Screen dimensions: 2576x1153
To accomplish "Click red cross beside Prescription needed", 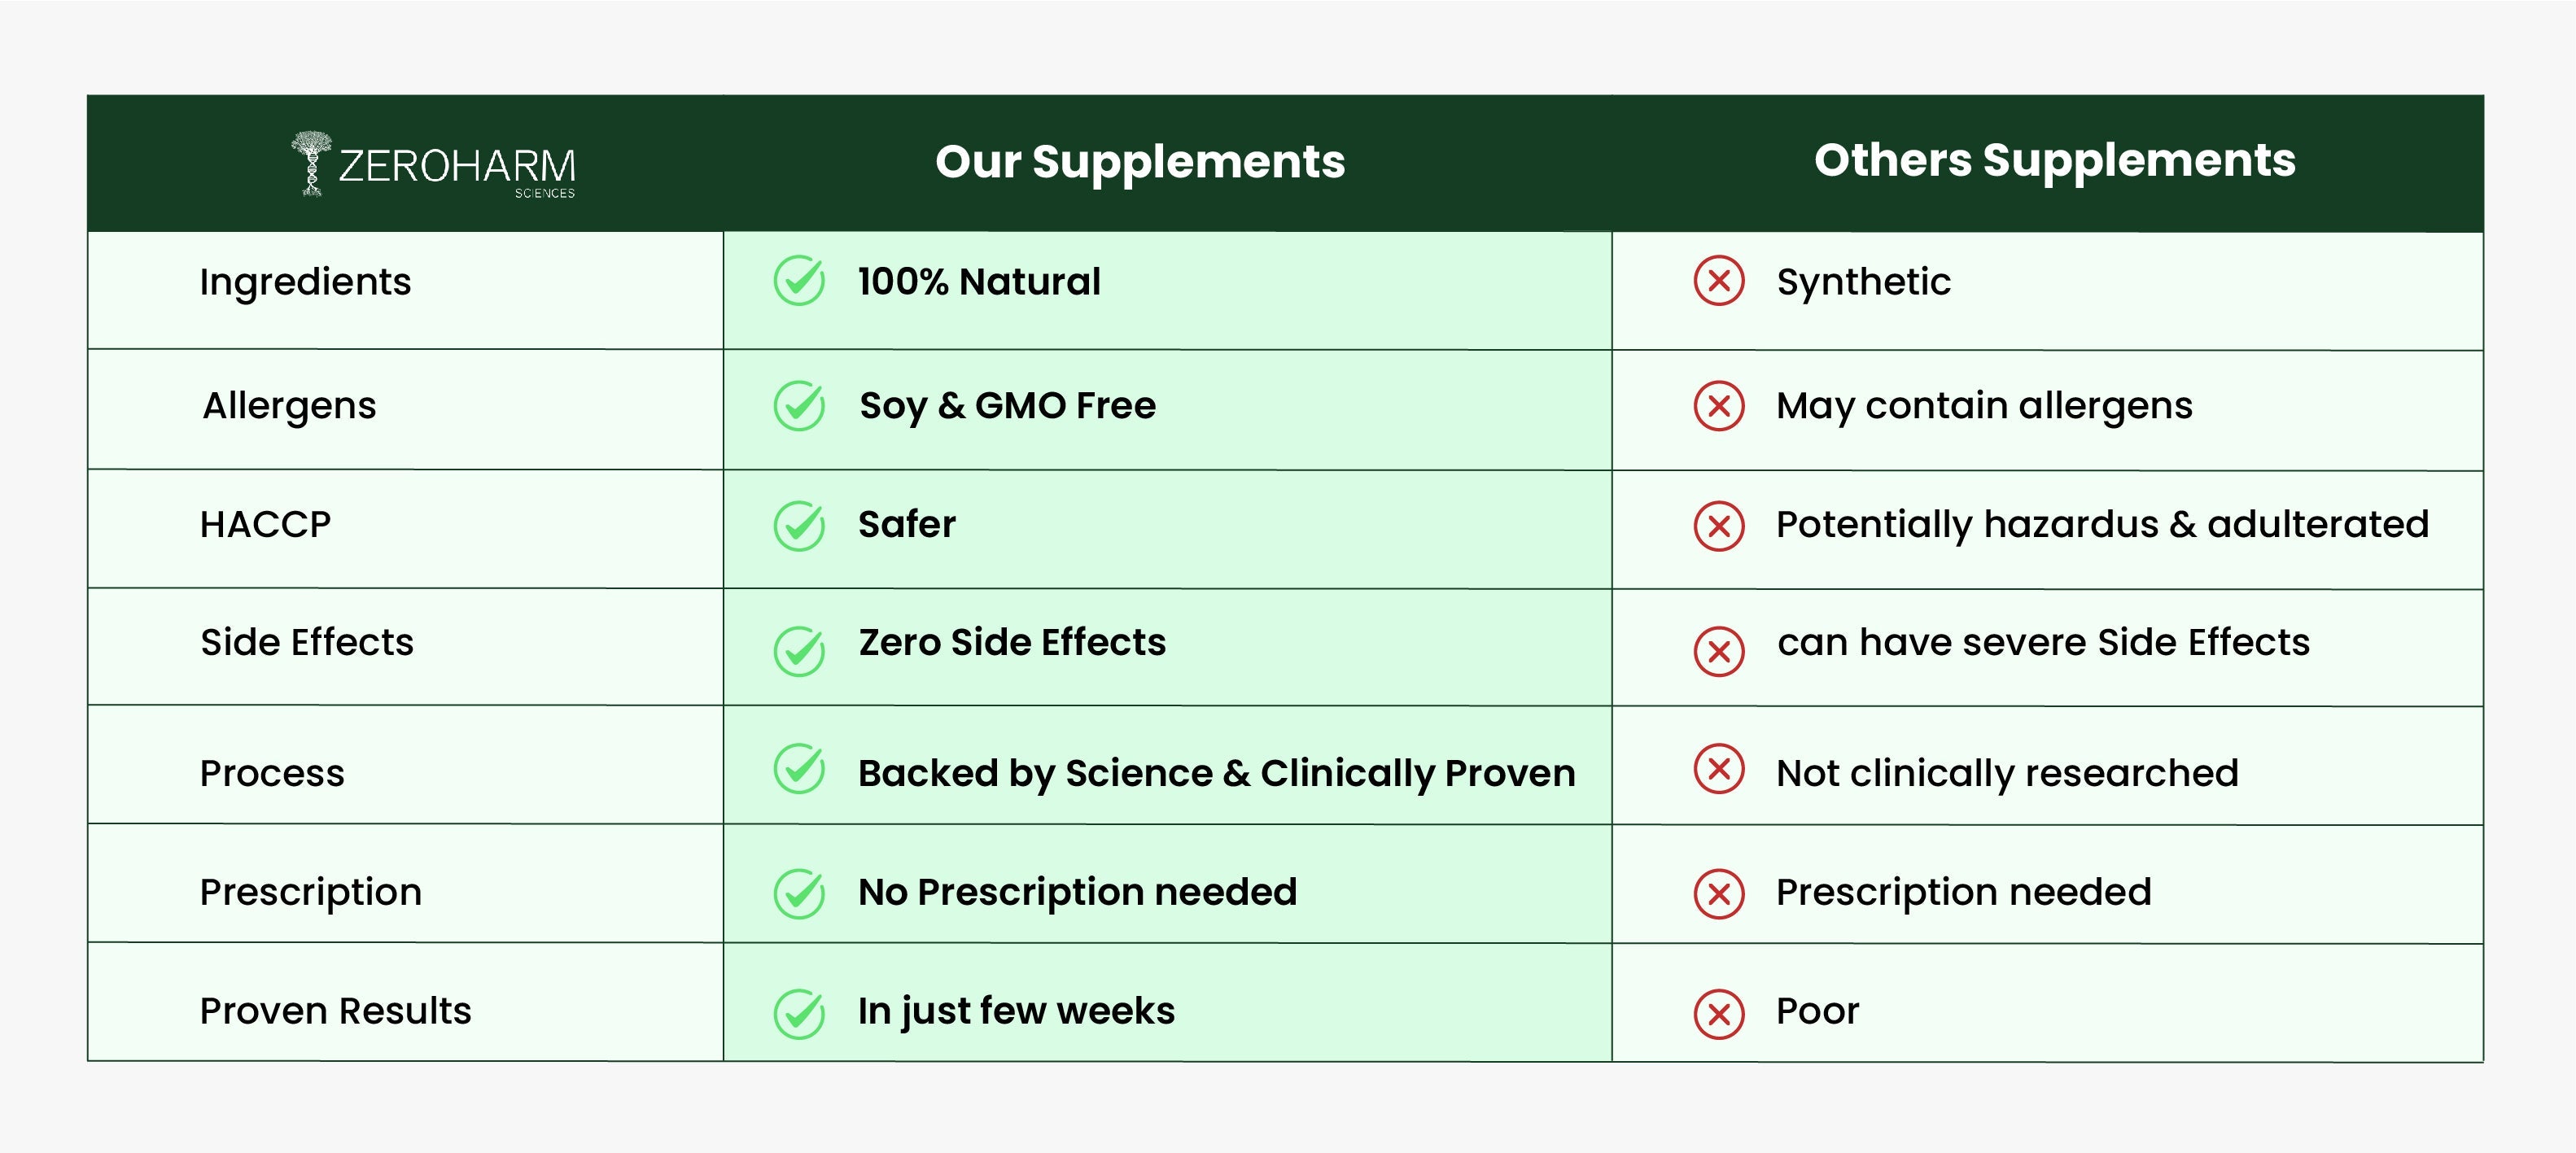I will click(x=1719, y=893).
